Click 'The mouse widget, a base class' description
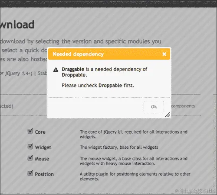This screenshot has width=217, height=195. tap(134, 161)
